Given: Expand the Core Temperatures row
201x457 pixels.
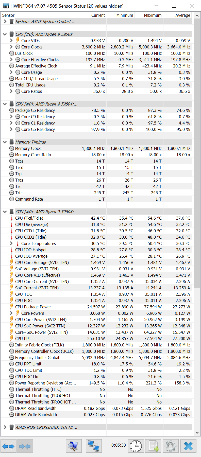Looking at the screenshot, I should [11, 243].
